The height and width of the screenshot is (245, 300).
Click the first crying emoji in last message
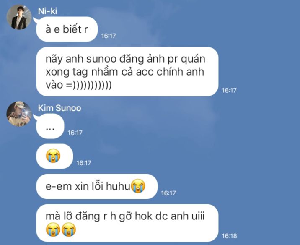click(53, 229)
